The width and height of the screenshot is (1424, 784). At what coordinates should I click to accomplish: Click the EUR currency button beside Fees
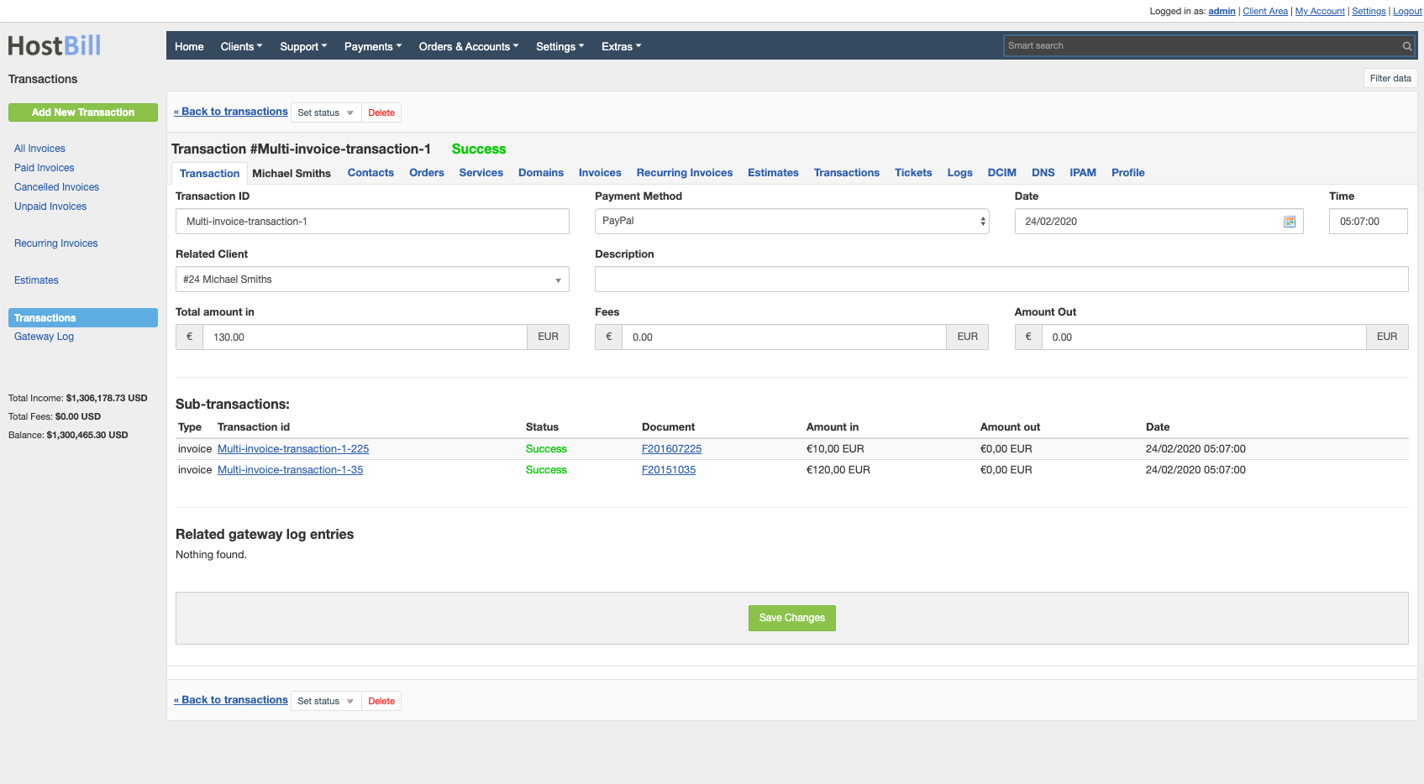pos(967,337)
